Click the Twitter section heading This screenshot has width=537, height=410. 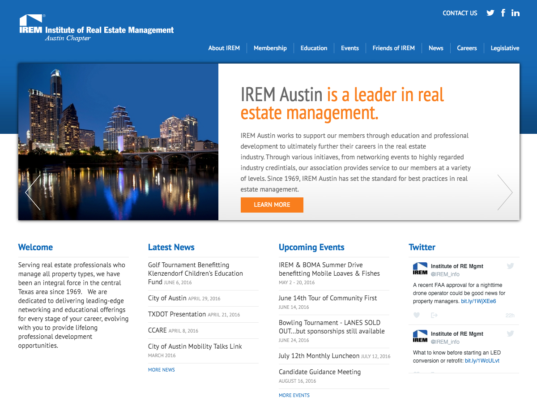tap(422, 247)
